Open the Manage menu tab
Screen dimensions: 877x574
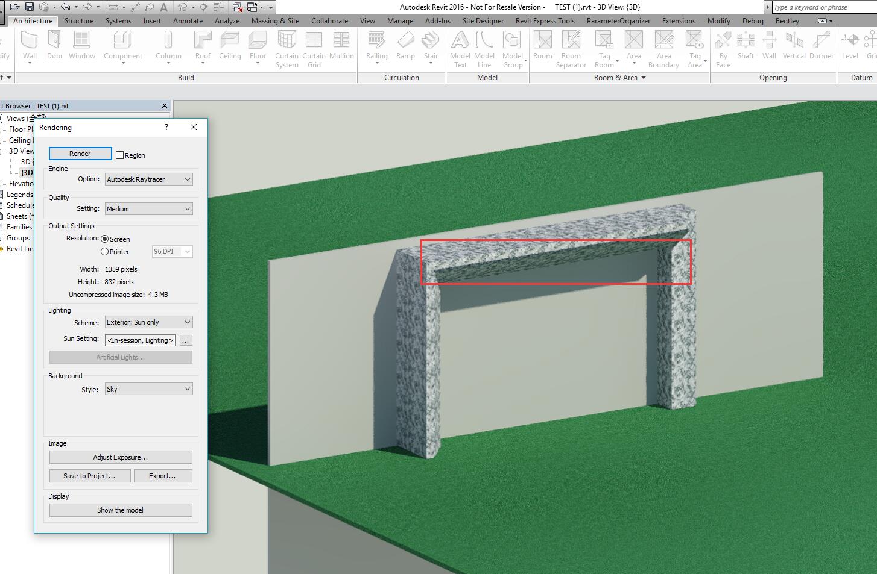pos(400,20)
